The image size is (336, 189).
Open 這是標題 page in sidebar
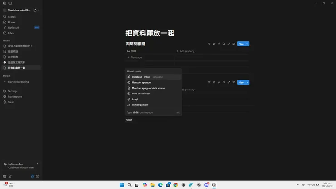tap(21, 51)
